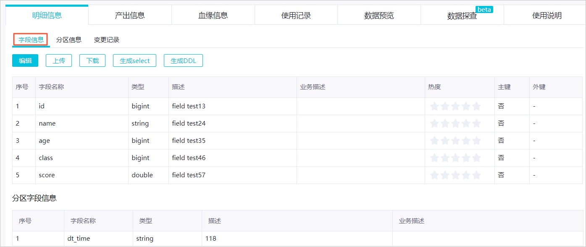Click the 'bigint' type in id row
The width and height of the screenshot is (586, 247).
[x=140, y=106]
